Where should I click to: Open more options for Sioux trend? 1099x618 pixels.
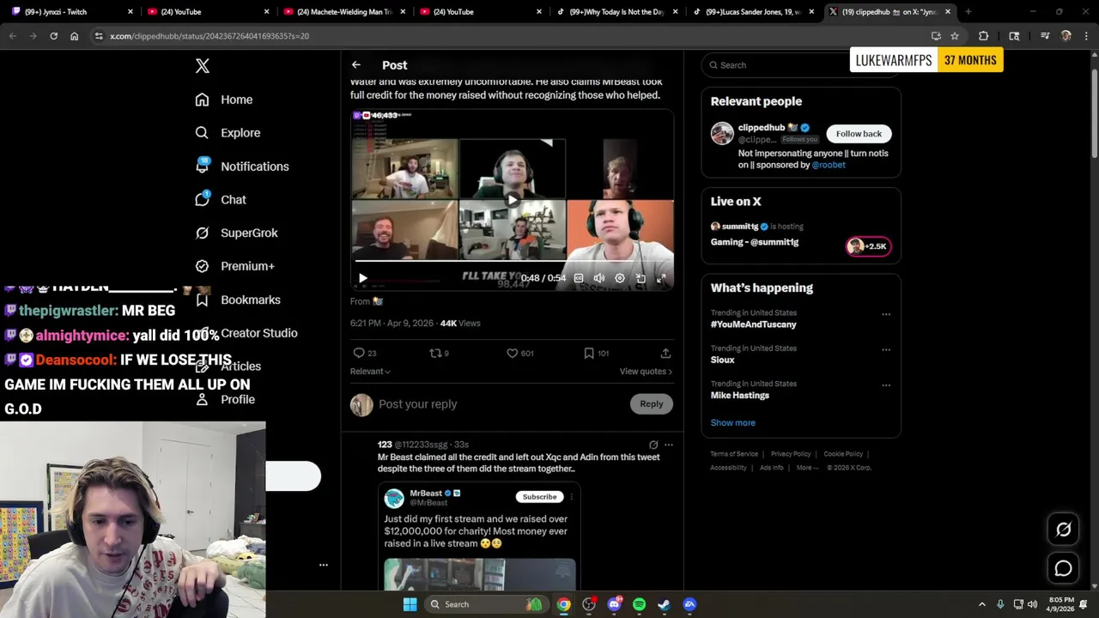point(886,349)
